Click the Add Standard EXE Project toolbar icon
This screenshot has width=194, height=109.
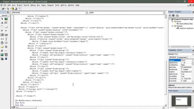click(x=3, y=9)
